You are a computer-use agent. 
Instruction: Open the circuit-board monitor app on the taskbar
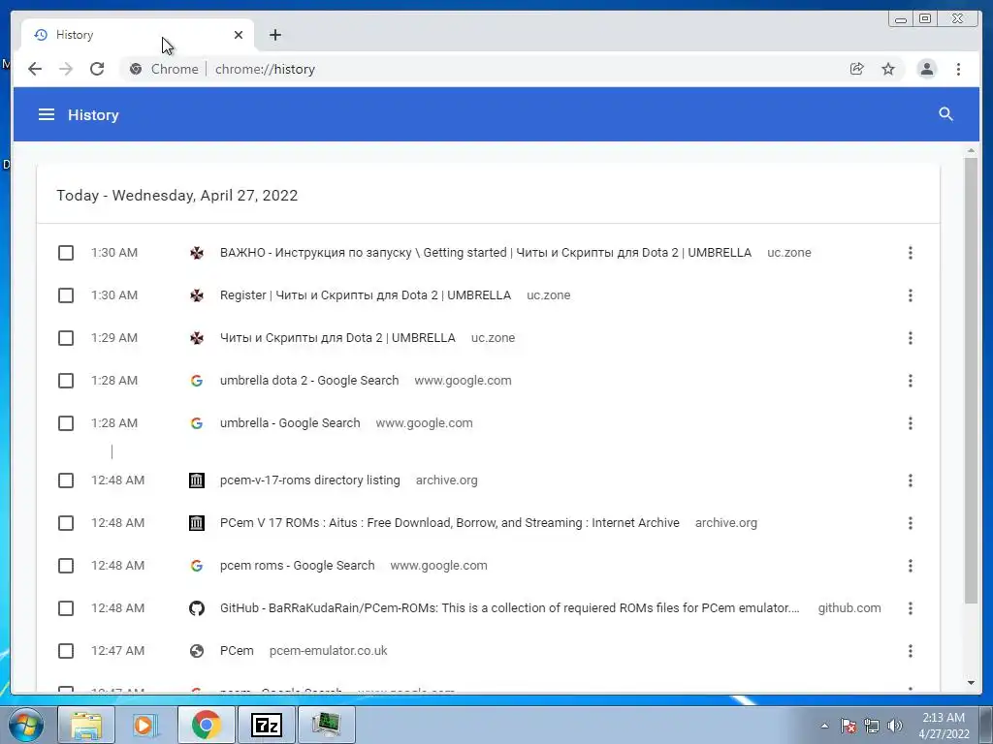click(x=326, y=725)
